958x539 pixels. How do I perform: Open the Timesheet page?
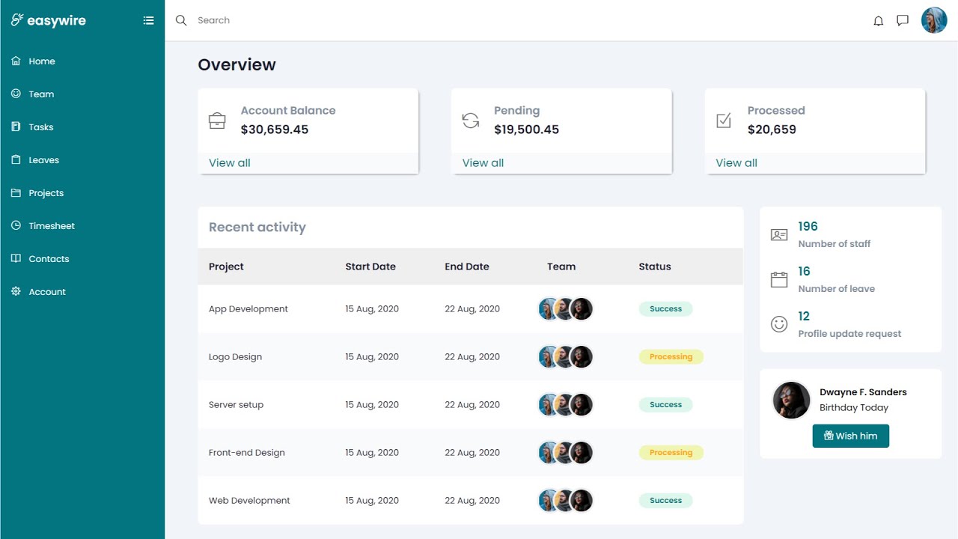pyautogui.click(x=52, y=226)
